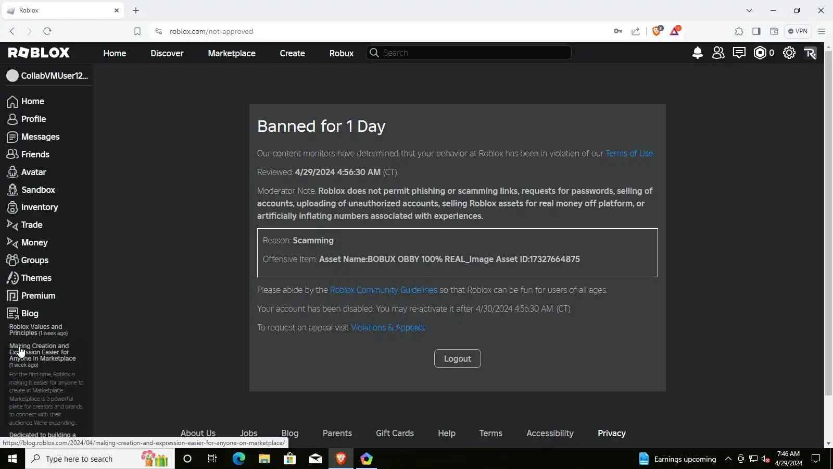Open Create in the top navigation
Image resolution: width=833 pixels, height=469 pixels.
click(x=293, y=53)
